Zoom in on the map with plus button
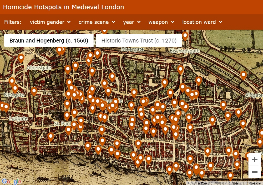The image size is (263, 185). (x=254, y=159)
